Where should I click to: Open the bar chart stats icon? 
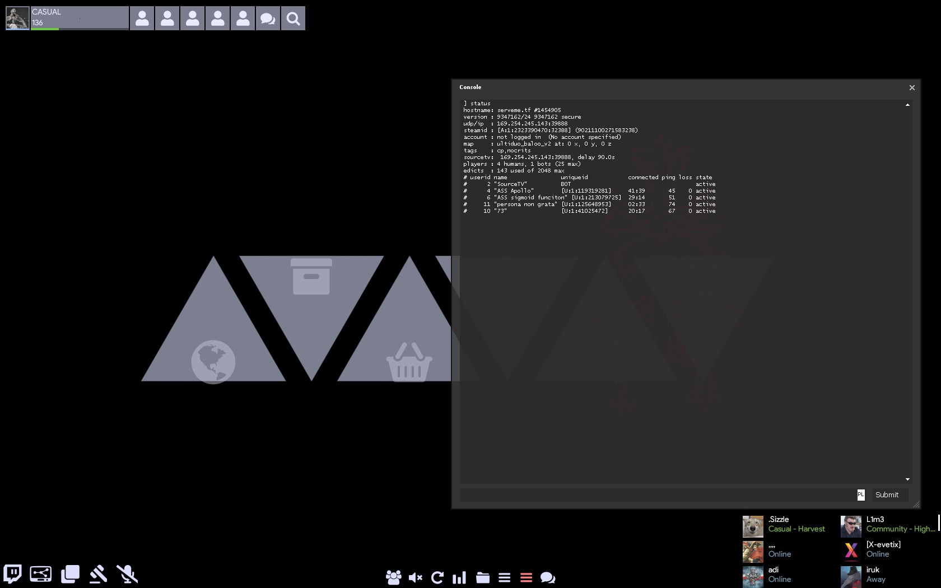pos(459,577)
